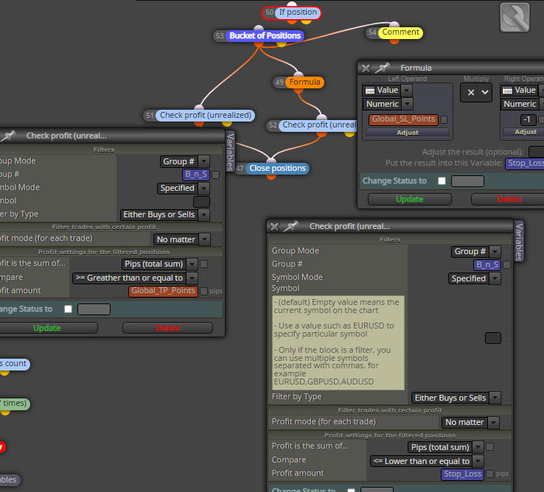Select the yellow Comment node 54

point(400,32)
